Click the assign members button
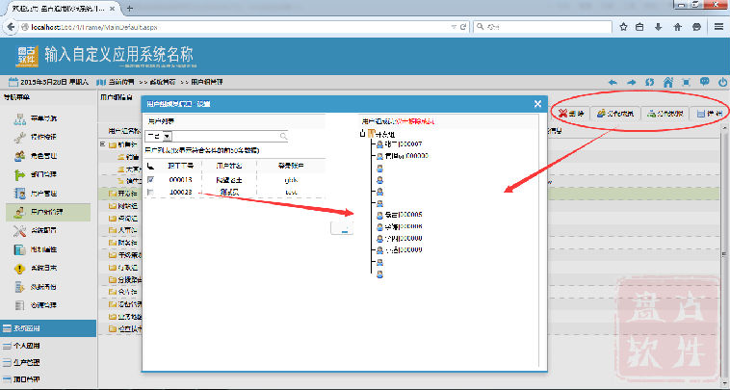The image size is (730, 390). [616, 113]
